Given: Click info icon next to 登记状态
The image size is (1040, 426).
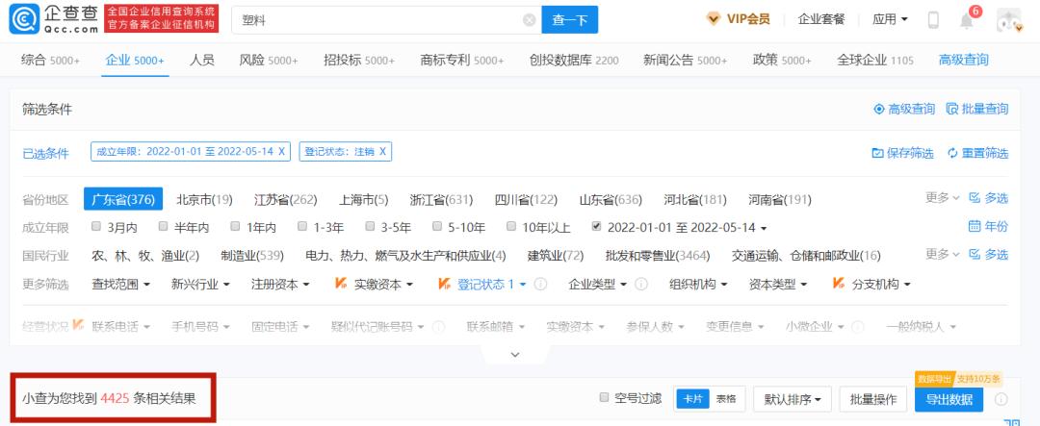Looking at the screenshot, I should (540, 285).
